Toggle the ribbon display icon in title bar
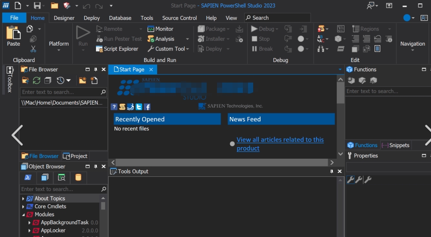This screenshot has height=237, width=431. (389, 6)
